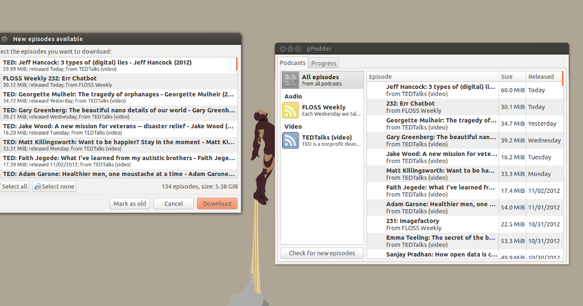
Task: Sort by the Size column header
Action: (x=513, y=77)
